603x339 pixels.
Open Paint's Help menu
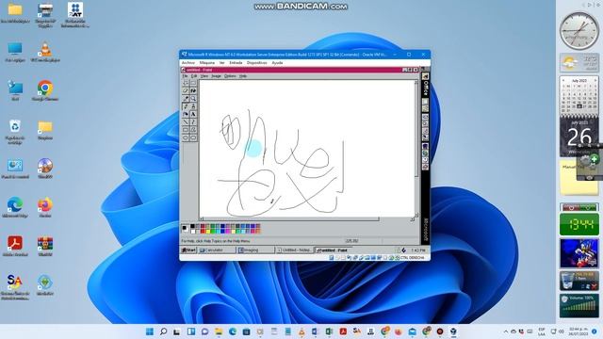point(243,76)
